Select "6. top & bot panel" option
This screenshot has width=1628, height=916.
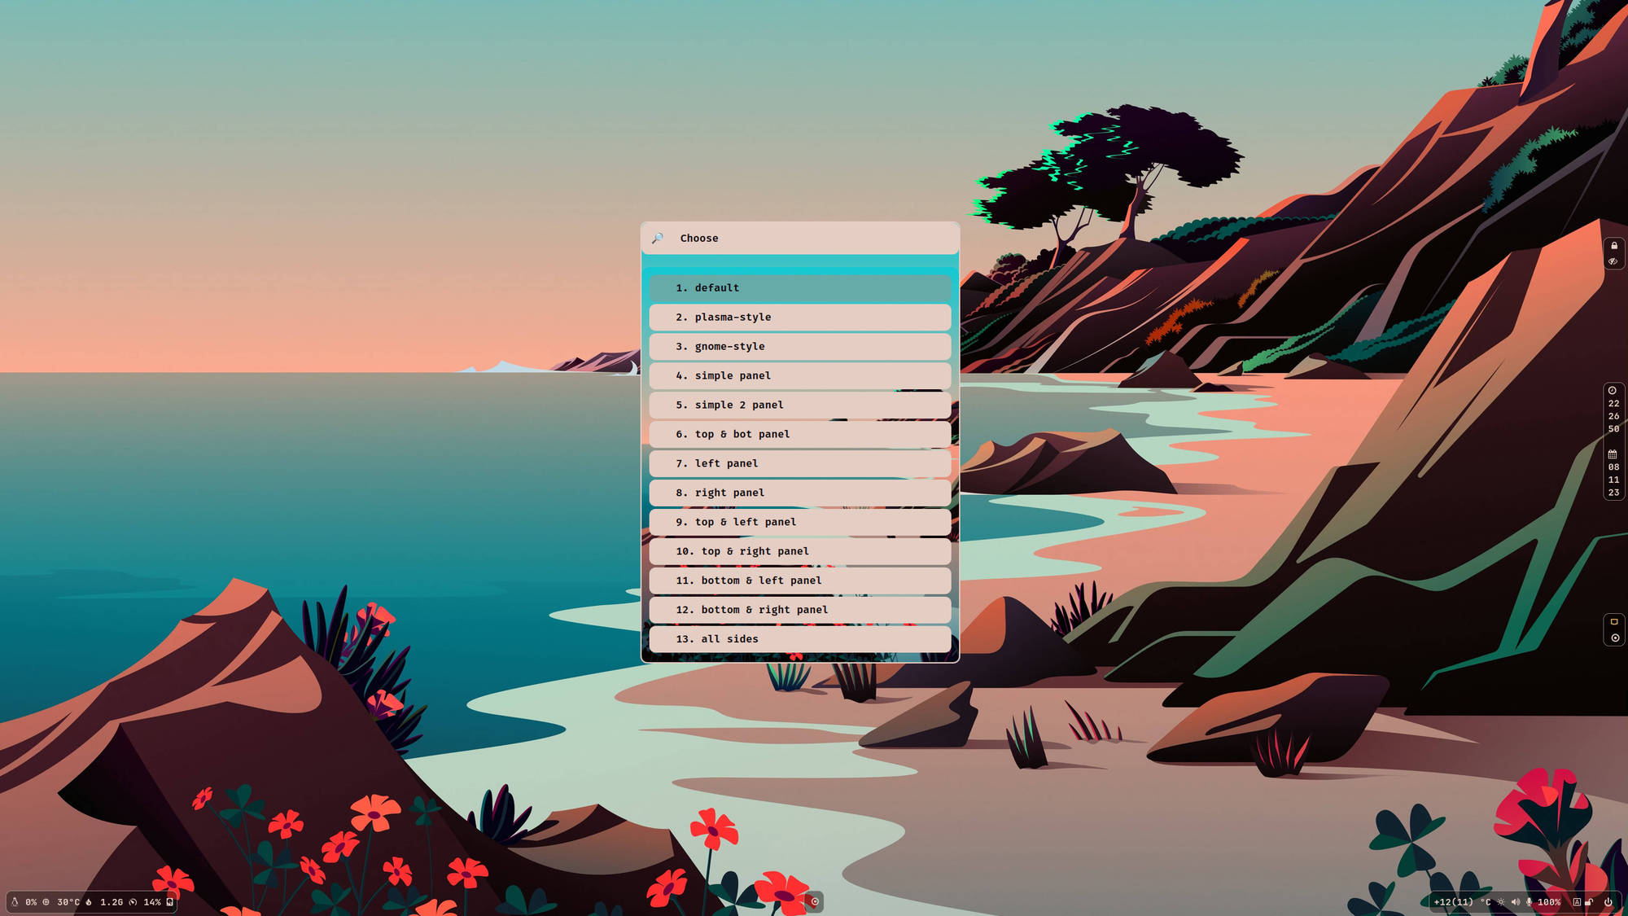tap(799, 435)
